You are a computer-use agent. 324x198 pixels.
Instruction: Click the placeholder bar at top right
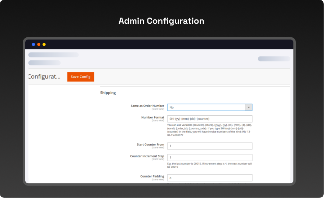[274, 59]
